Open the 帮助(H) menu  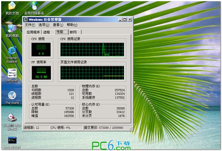[72, 25]
